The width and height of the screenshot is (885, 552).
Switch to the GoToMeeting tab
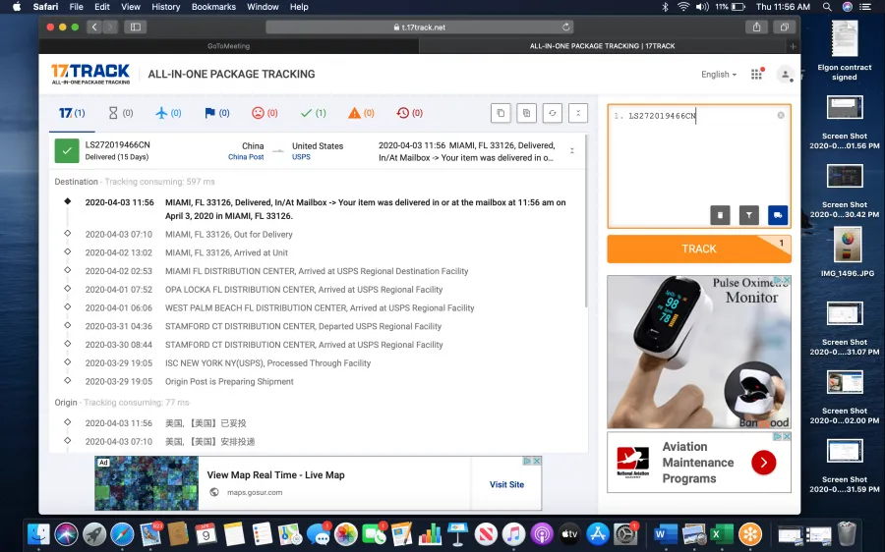pos(228,46)
